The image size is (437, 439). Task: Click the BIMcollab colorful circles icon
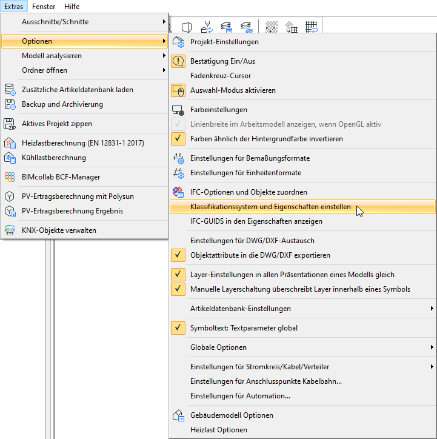(10, 177)
